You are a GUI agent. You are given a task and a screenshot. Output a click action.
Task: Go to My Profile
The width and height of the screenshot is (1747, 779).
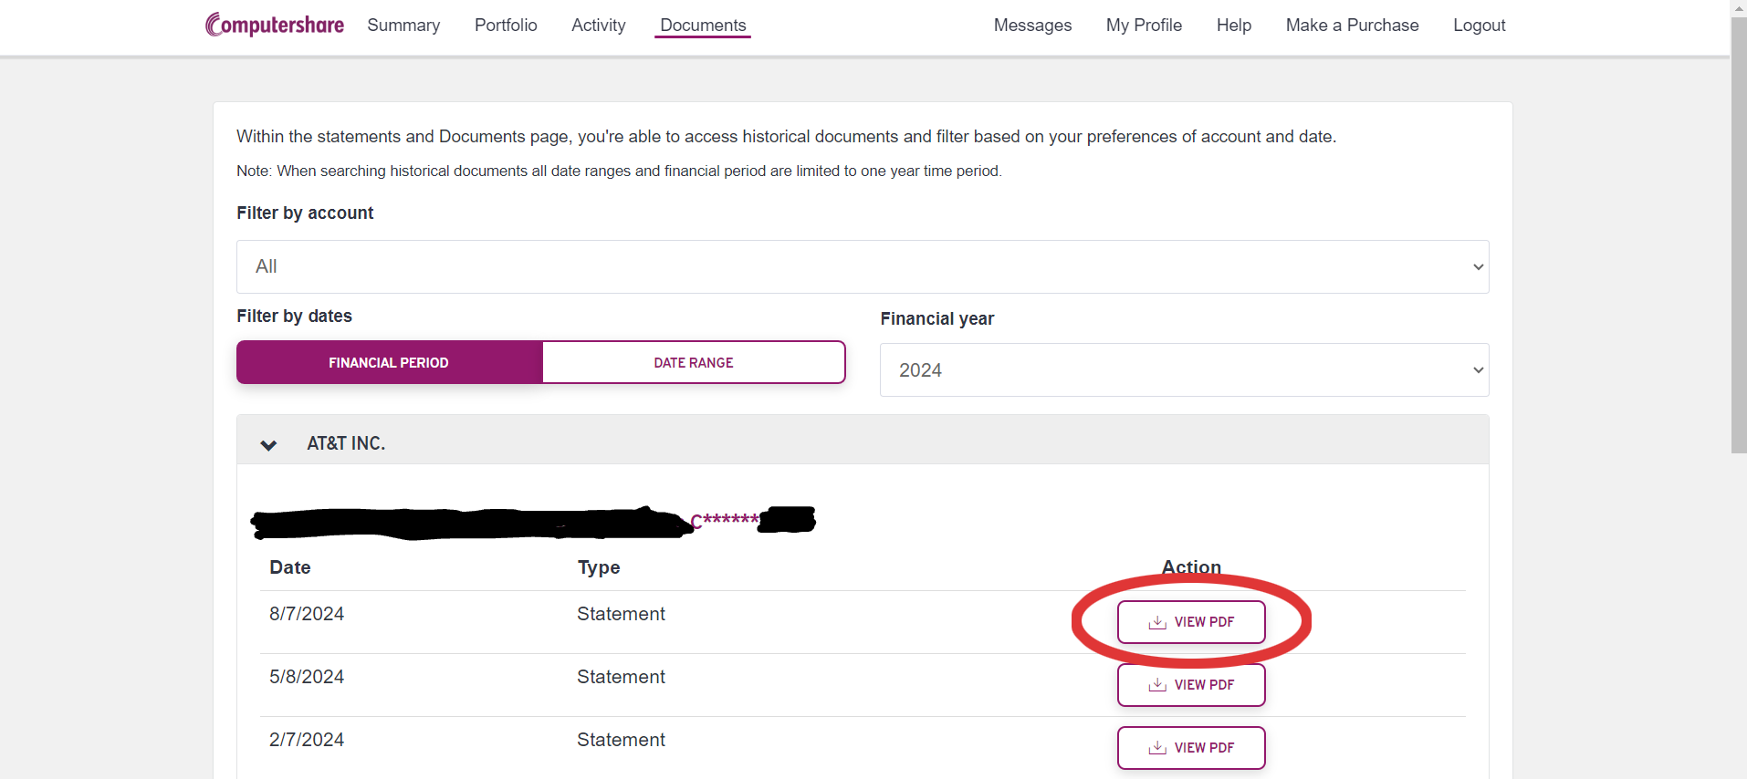click(1144, 26)
